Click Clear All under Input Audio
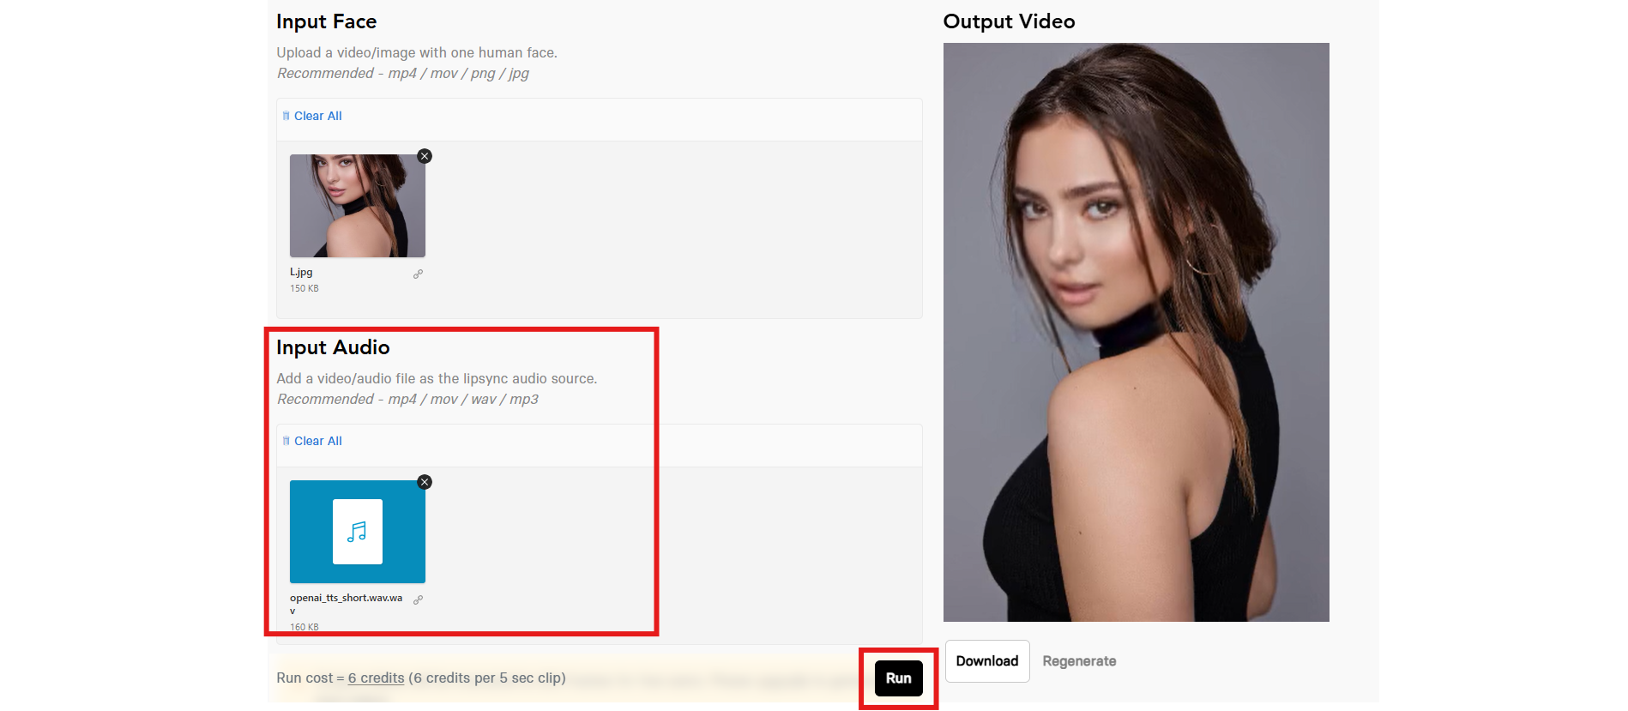1628x711 pixels. tap(312, 441)
